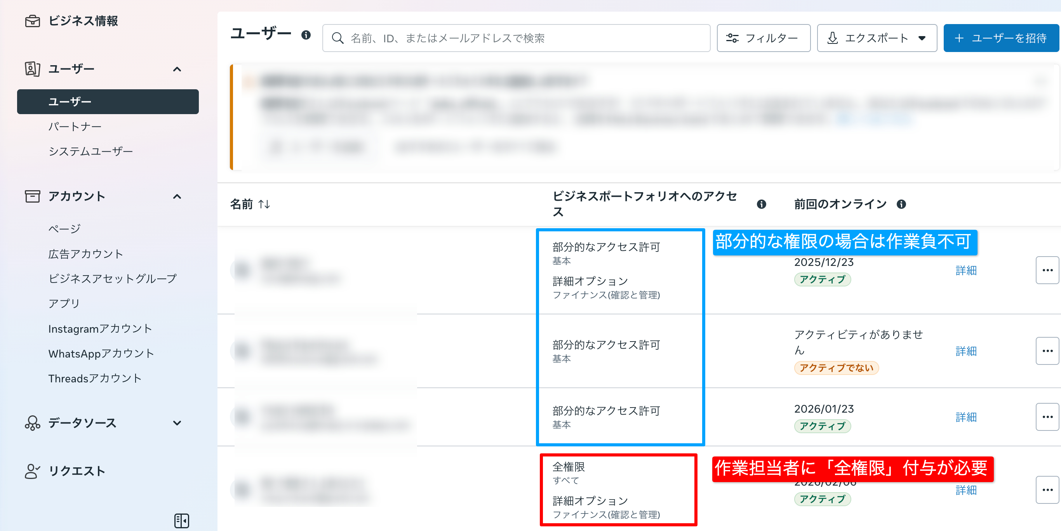Open the three-dot menu on first user row
Screen dimensions: 1061x531
[x=1047, y=271]
